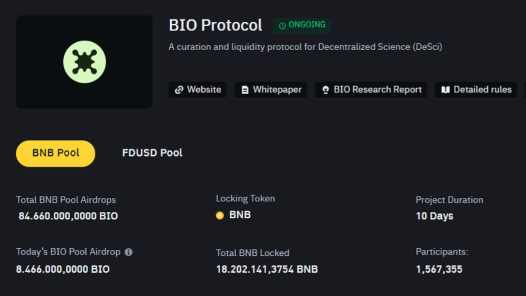Open the BIO Research Report

(371, 90)
